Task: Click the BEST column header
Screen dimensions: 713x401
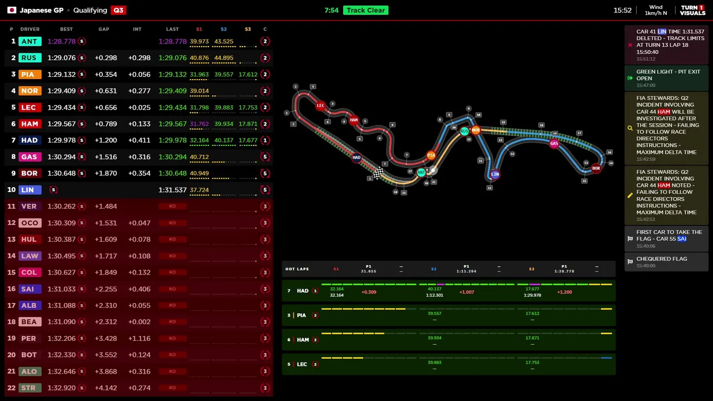Action: tap(66, 29)
